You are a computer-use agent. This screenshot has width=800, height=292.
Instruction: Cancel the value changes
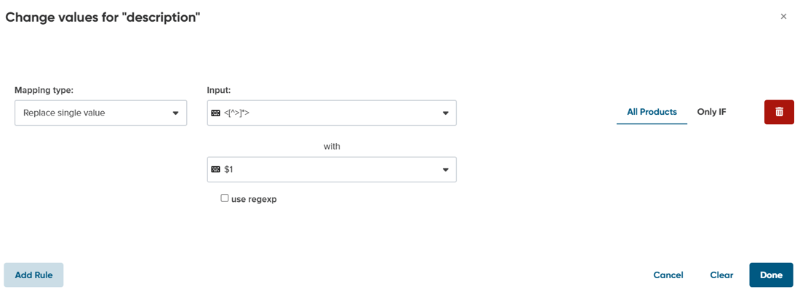tap(668, 275)
